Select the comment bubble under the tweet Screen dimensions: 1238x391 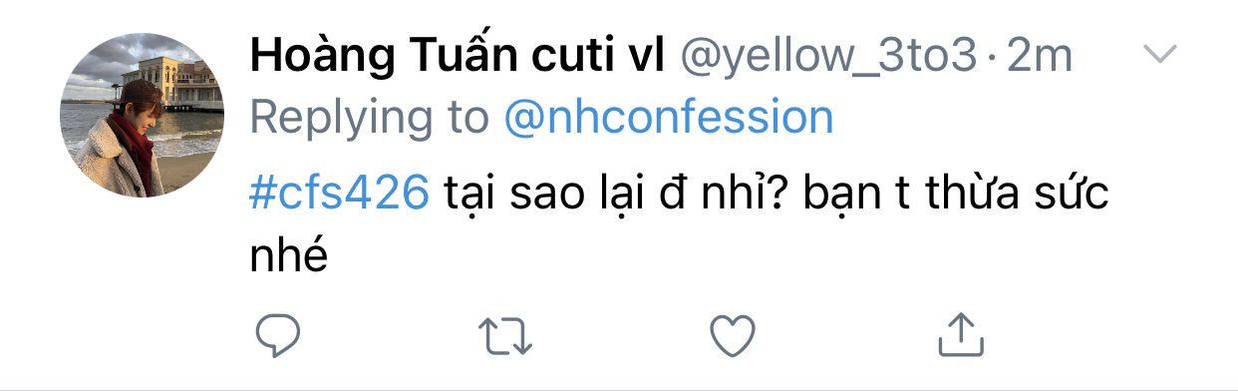[278, 336]
